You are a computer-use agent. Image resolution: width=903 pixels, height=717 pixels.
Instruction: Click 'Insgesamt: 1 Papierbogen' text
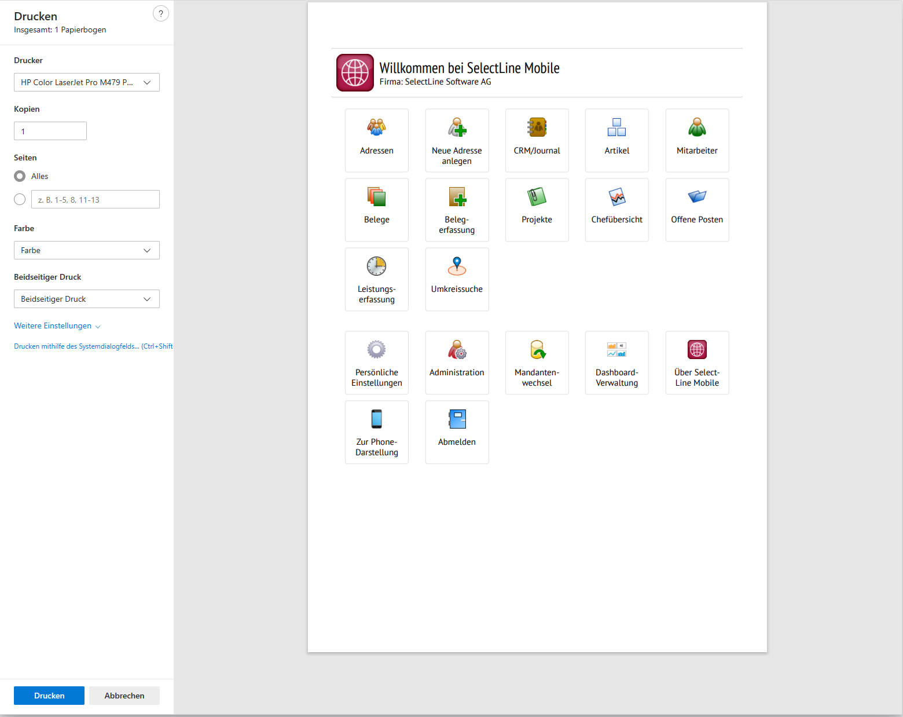click(60, 30)
